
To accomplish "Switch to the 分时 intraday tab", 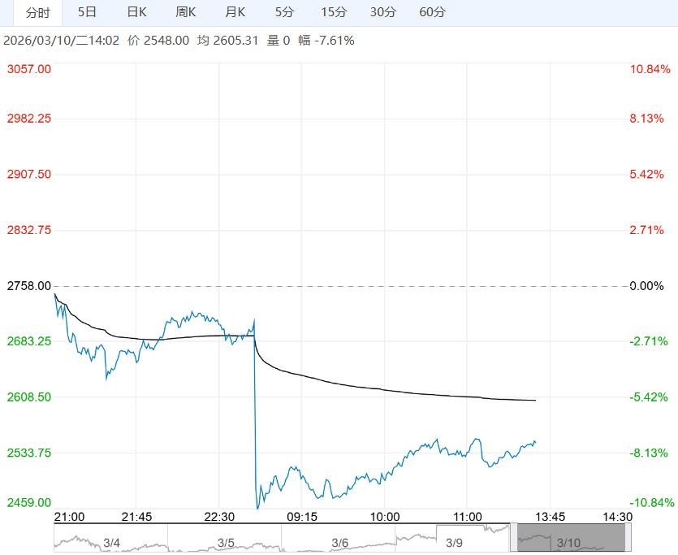I will pos(37,12).
